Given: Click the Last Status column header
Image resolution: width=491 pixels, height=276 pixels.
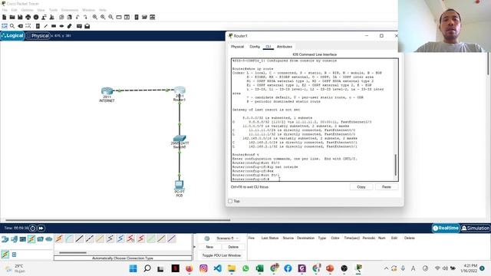Looking at the screenshot, I should [269, 238].
